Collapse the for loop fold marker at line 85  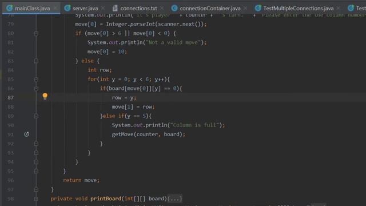[36, 80]
